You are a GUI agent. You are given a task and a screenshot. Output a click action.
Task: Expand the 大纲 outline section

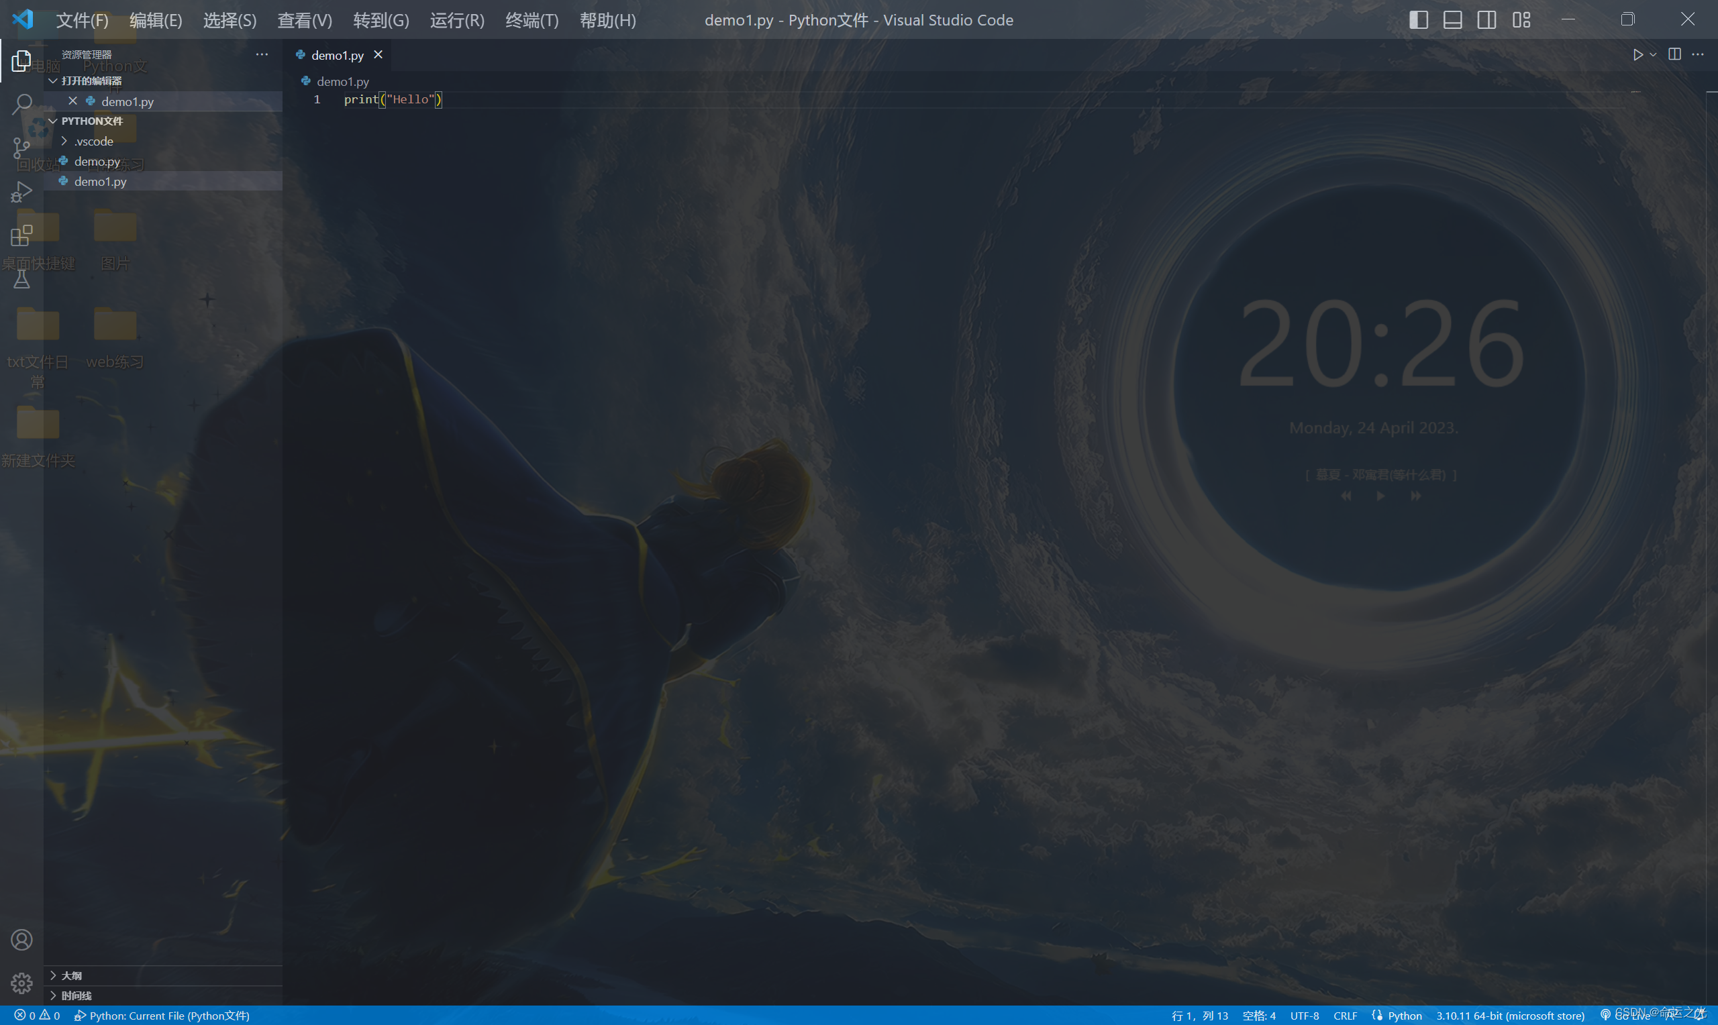[71, 975]
